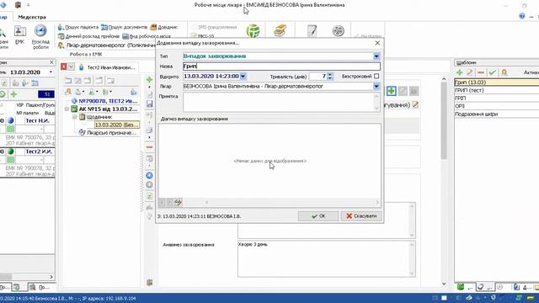The image size is (539, 303).
Task: Click the Скасувати button
Action: 361,216
